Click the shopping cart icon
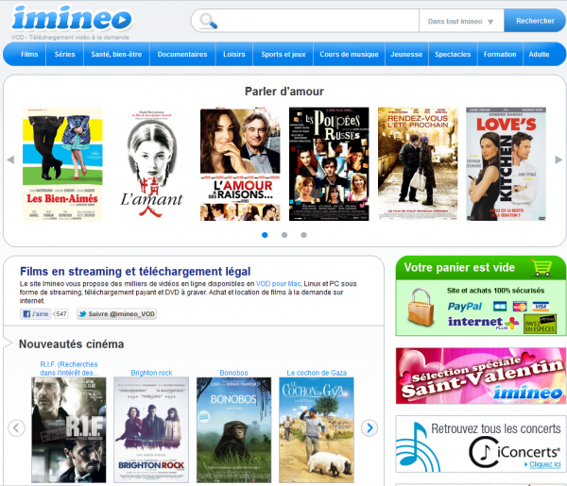 (x=541, y=267)
